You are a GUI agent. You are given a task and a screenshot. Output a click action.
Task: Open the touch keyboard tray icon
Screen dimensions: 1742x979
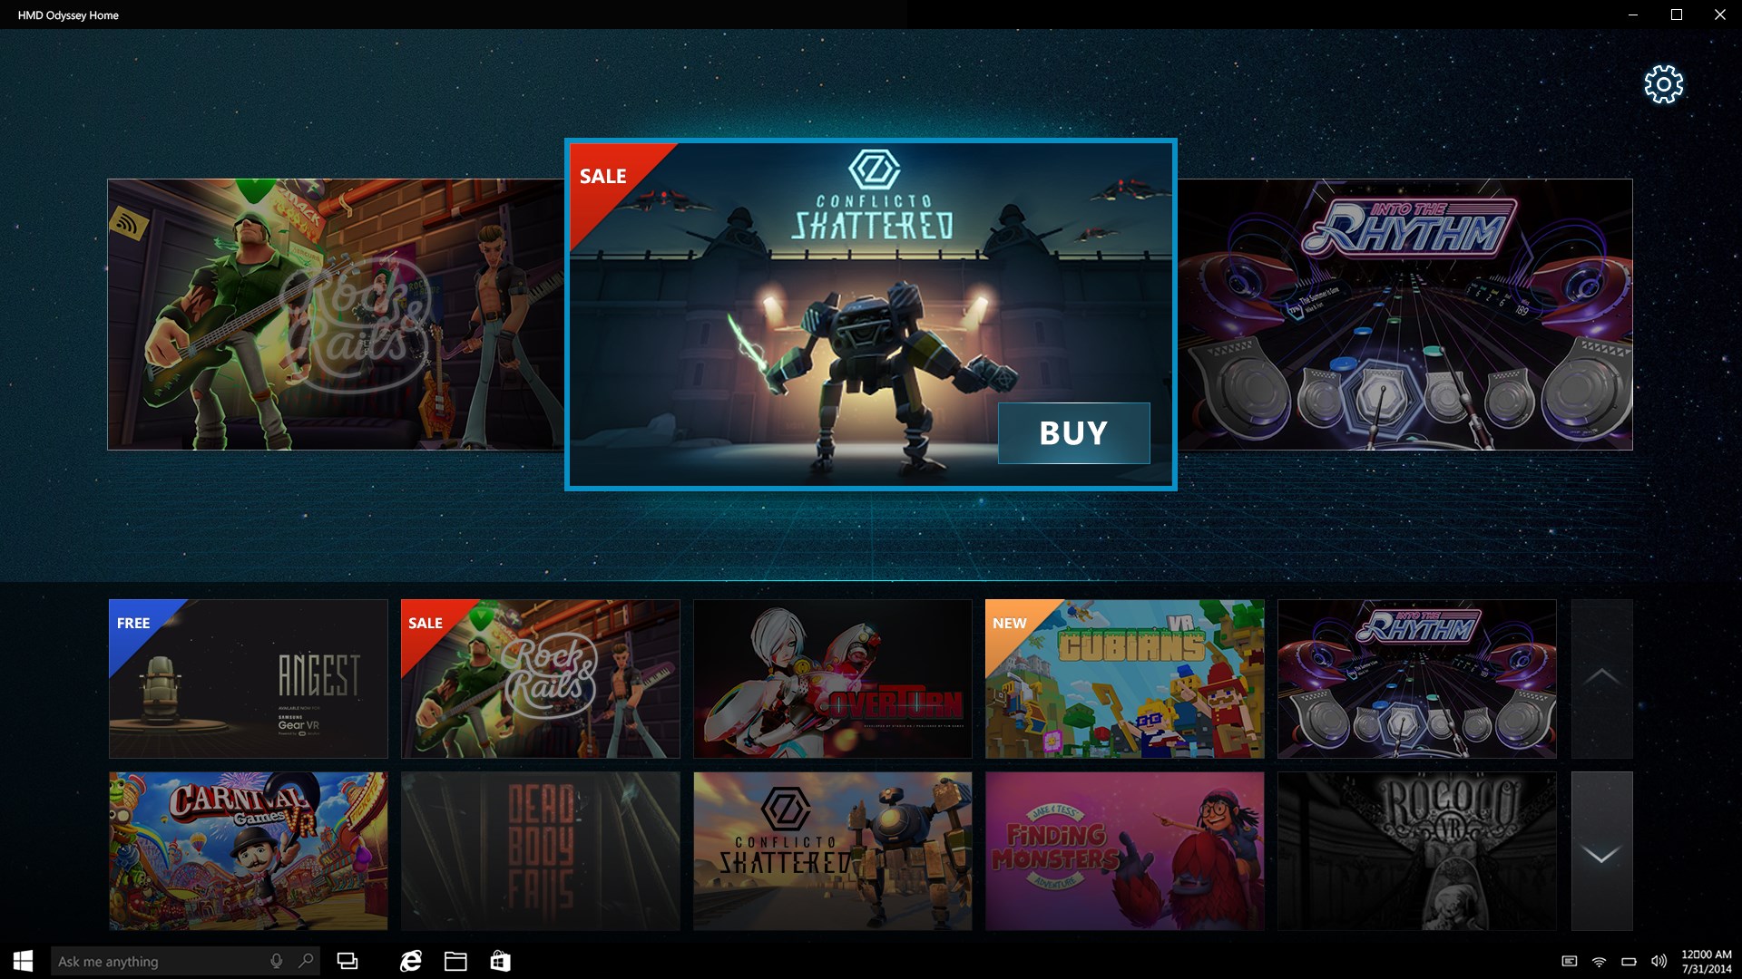1570,961
